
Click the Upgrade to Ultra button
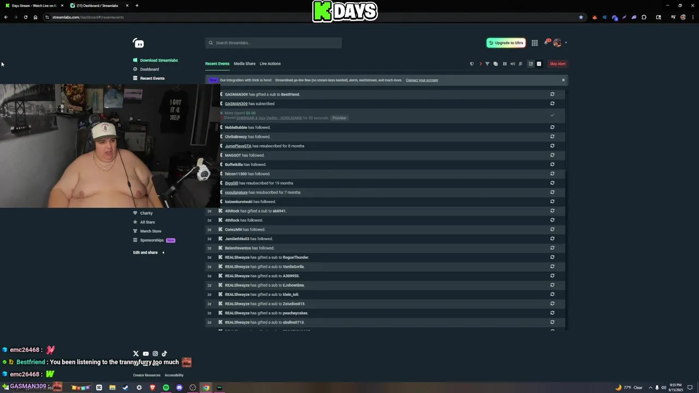pos(506,43)
